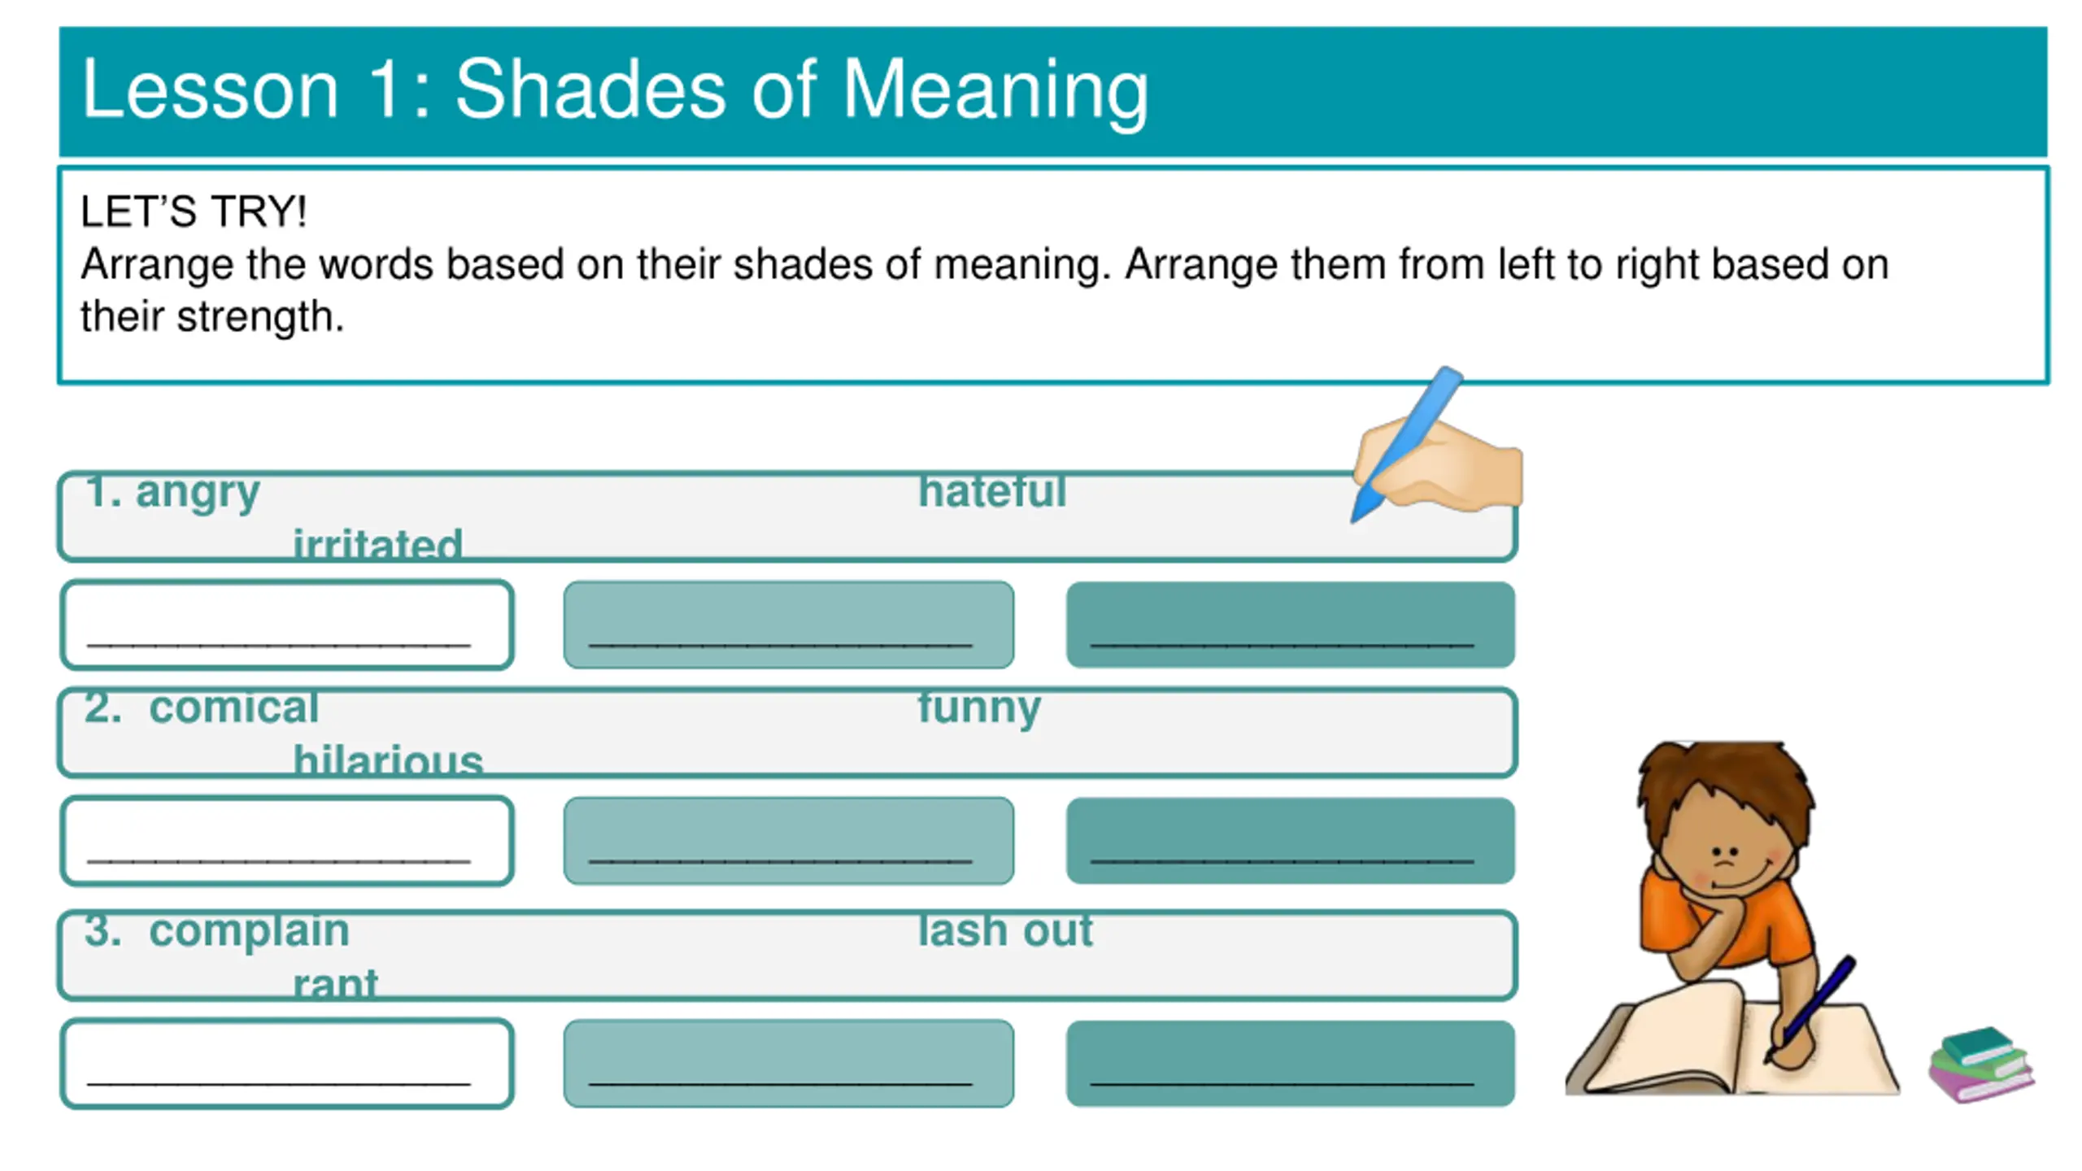Click the light teal answer blank under item 1
The height and width of the screenshot is (1171, 2082).
click(x=789, y=625)
